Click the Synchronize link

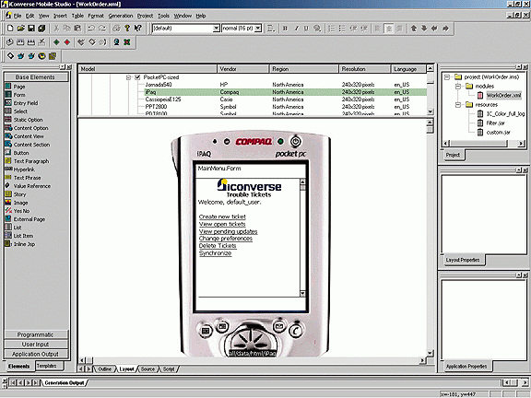[x=215, y=253]
